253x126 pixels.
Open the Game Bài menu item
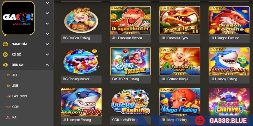19,44
